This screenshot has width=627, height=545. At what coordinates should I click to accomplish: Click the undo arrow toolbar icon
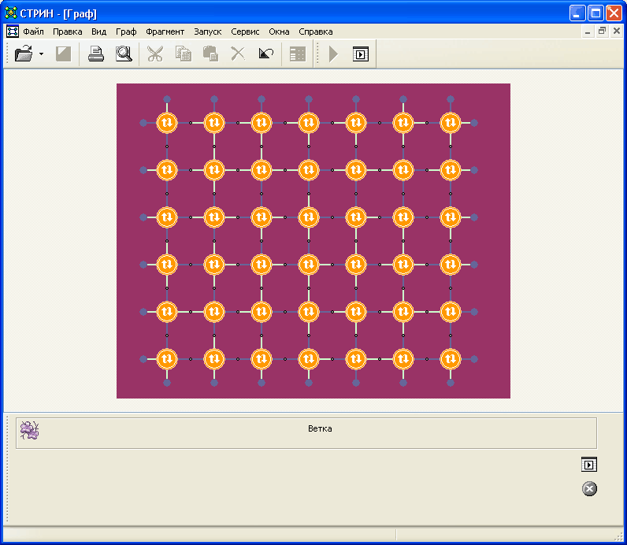266,54
